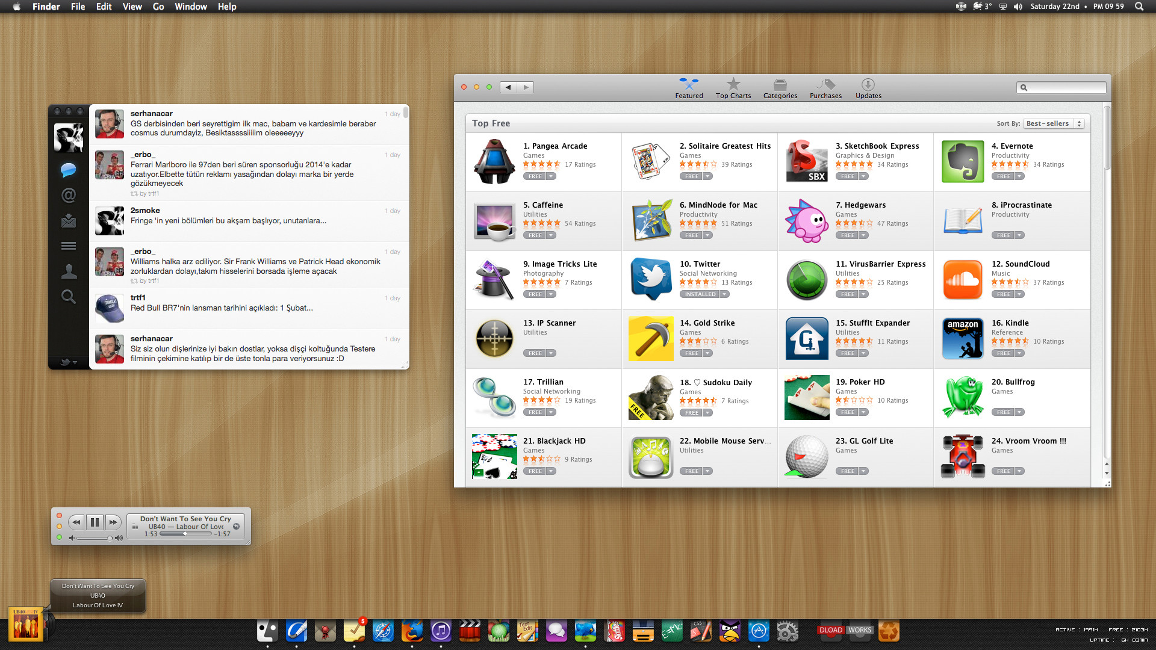Image resolution: width=1156 pixels, height=650 pixels.
Task: Open the Kindle amazon app icon
Action: 963,339
